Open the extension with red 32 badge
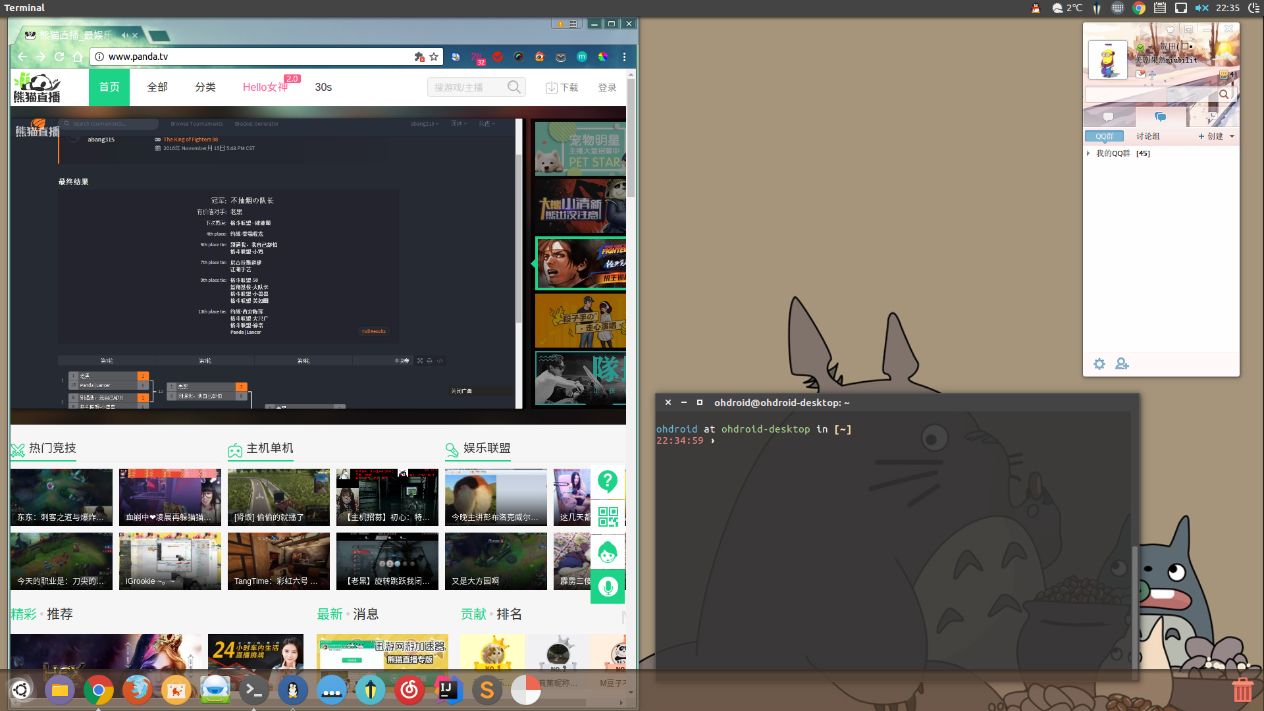 point(478,58)
